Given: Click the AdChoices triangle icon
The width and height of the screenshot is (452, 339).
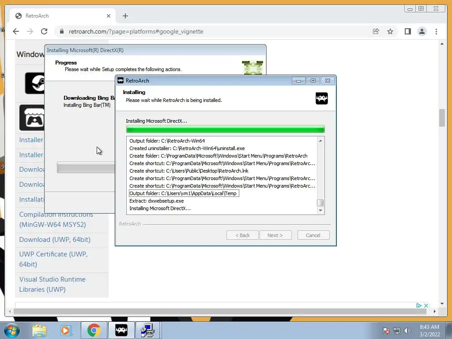Looking at the screenshot, I should click(x=419, y=305).
